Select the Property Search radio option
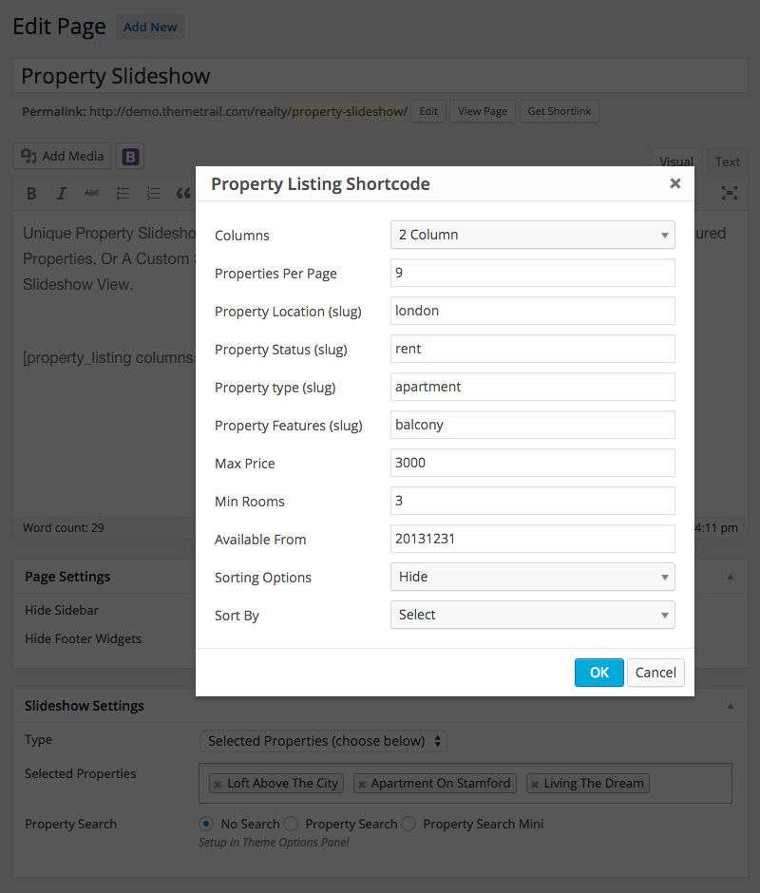 [x=291, y=824]
